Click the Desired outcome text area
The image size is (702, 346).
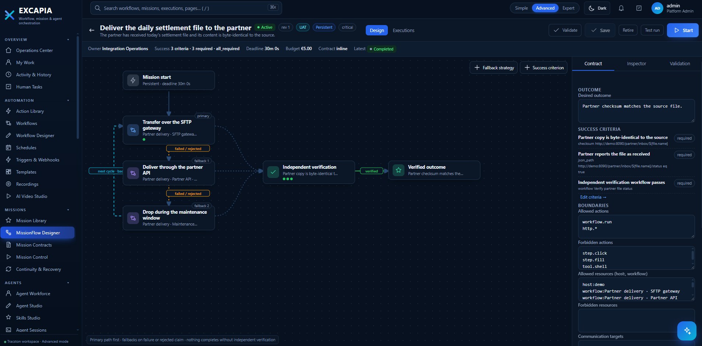coord(636,111)
